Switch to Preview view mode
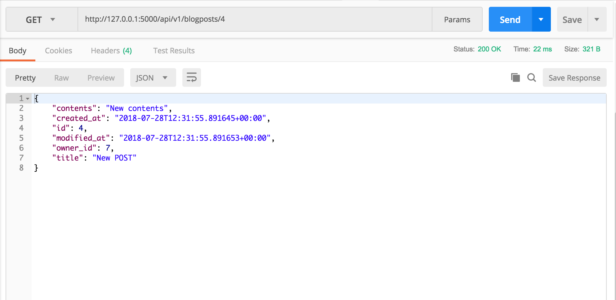616x300 pixels. coord(101,78)
